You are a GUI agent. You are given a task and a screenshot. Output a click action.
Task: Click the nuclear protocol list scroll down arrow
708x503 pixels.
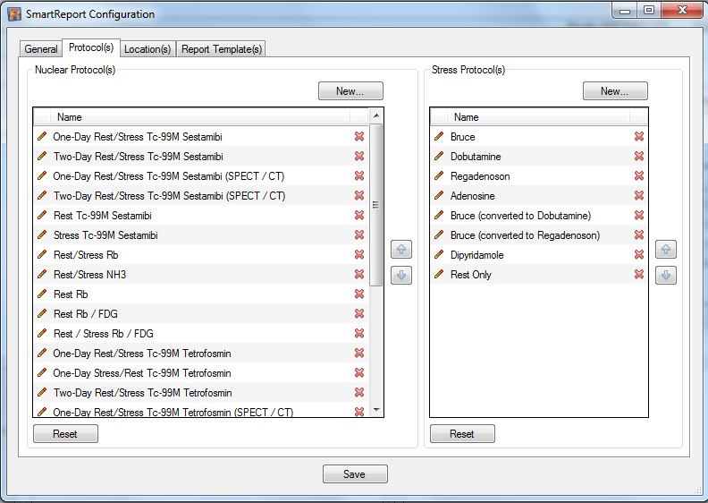click(x=376, y=409)
